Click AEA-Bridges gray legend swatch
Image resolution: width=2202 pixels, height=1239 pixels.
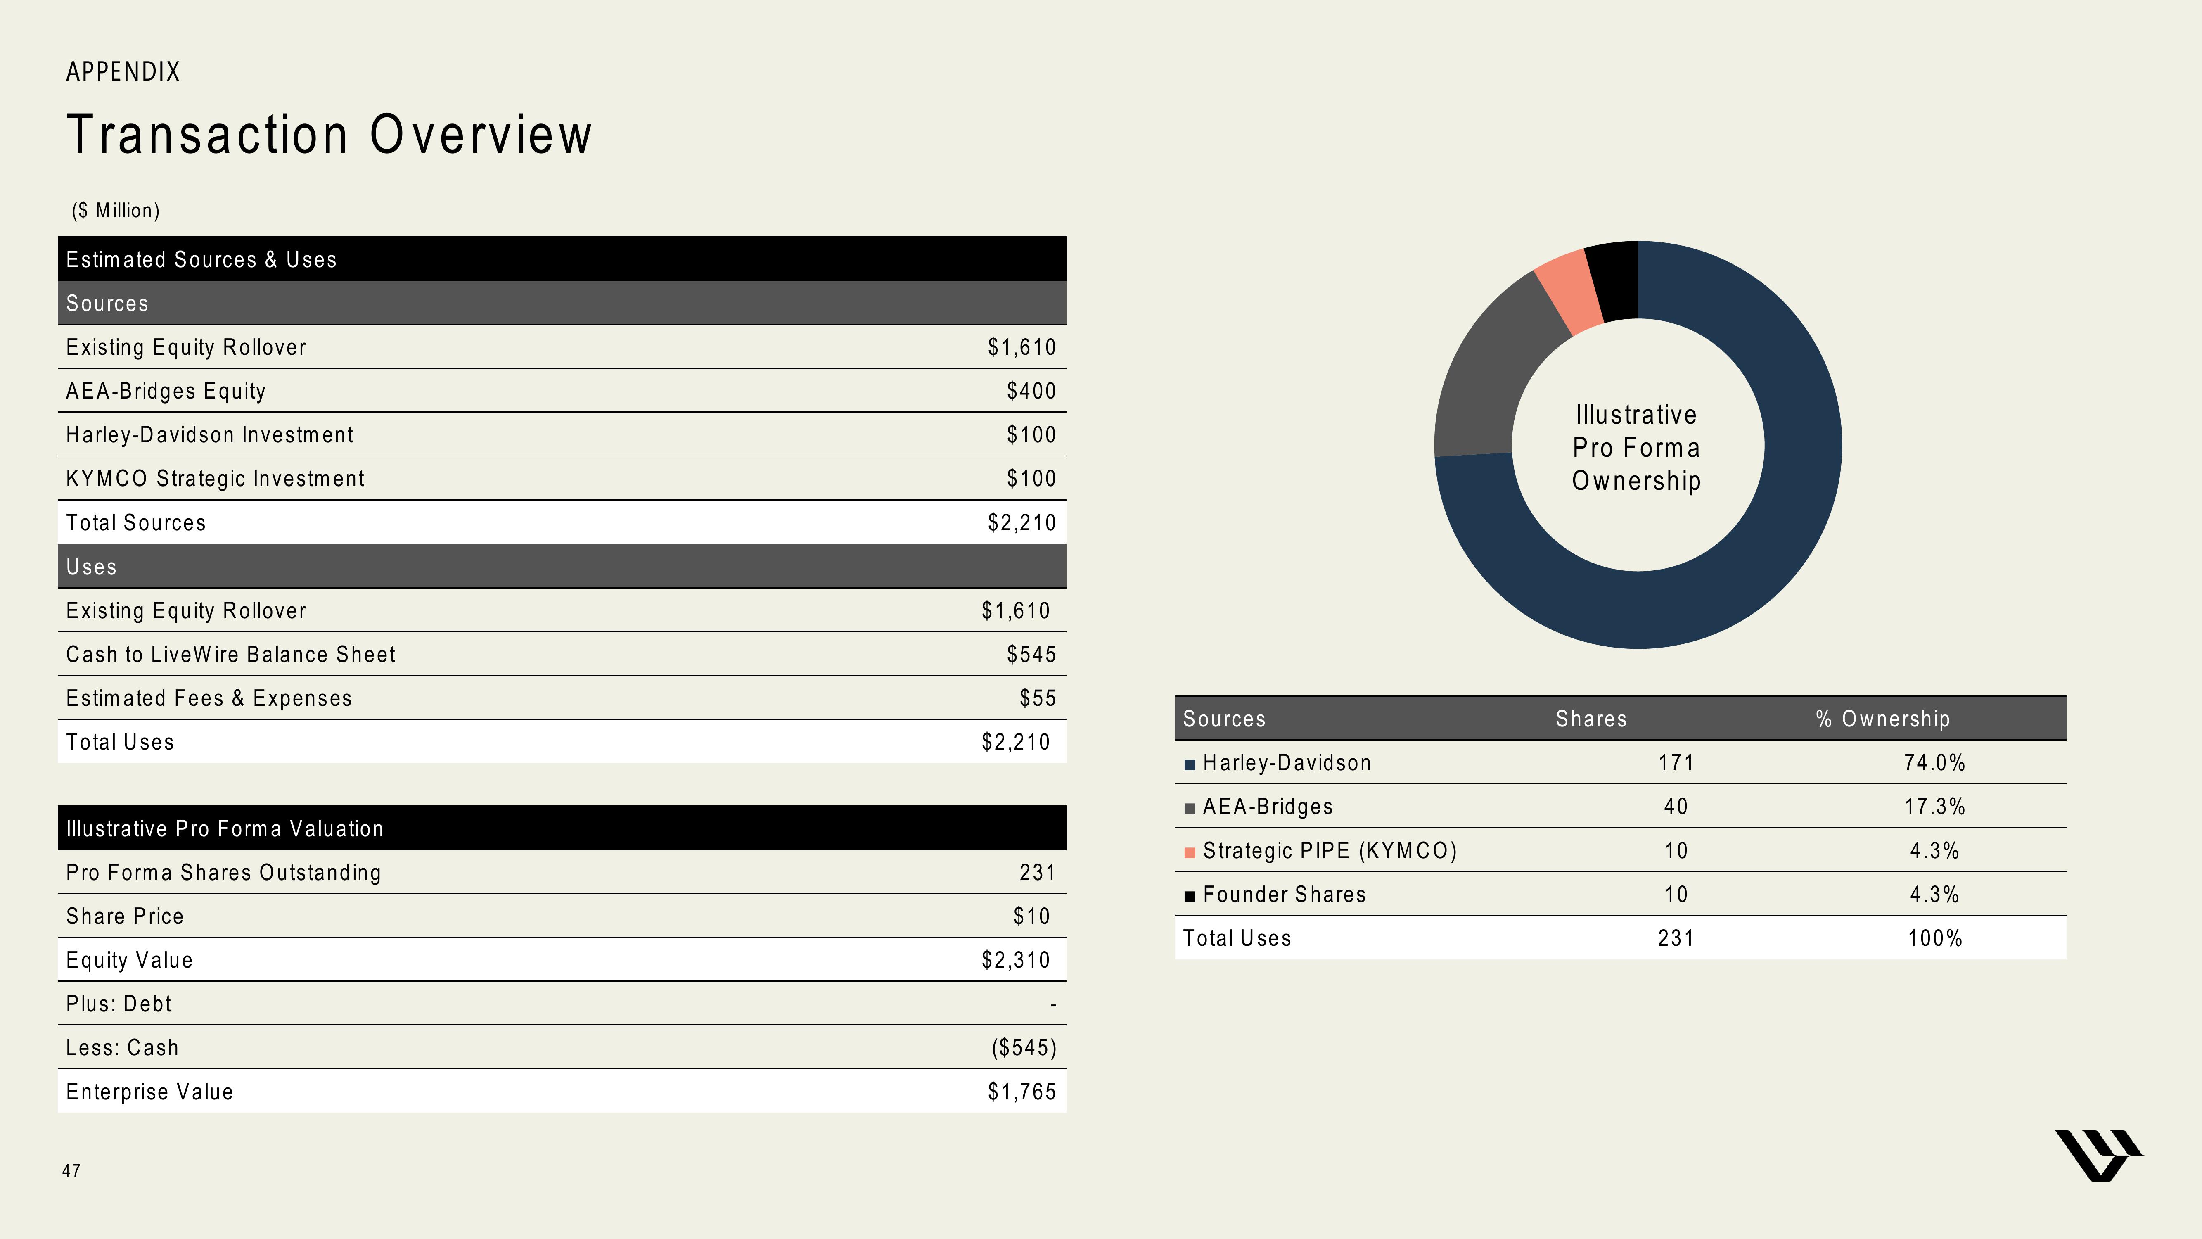[x=1189, y=808]
